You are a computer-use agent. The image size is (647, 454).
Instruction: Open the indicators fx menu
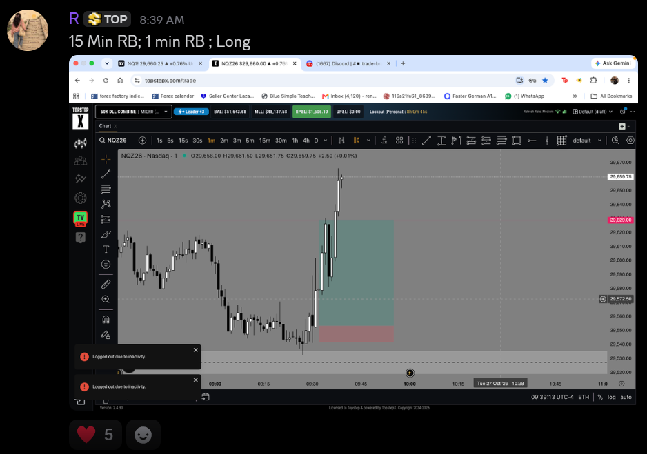click(x=384, y=141)
